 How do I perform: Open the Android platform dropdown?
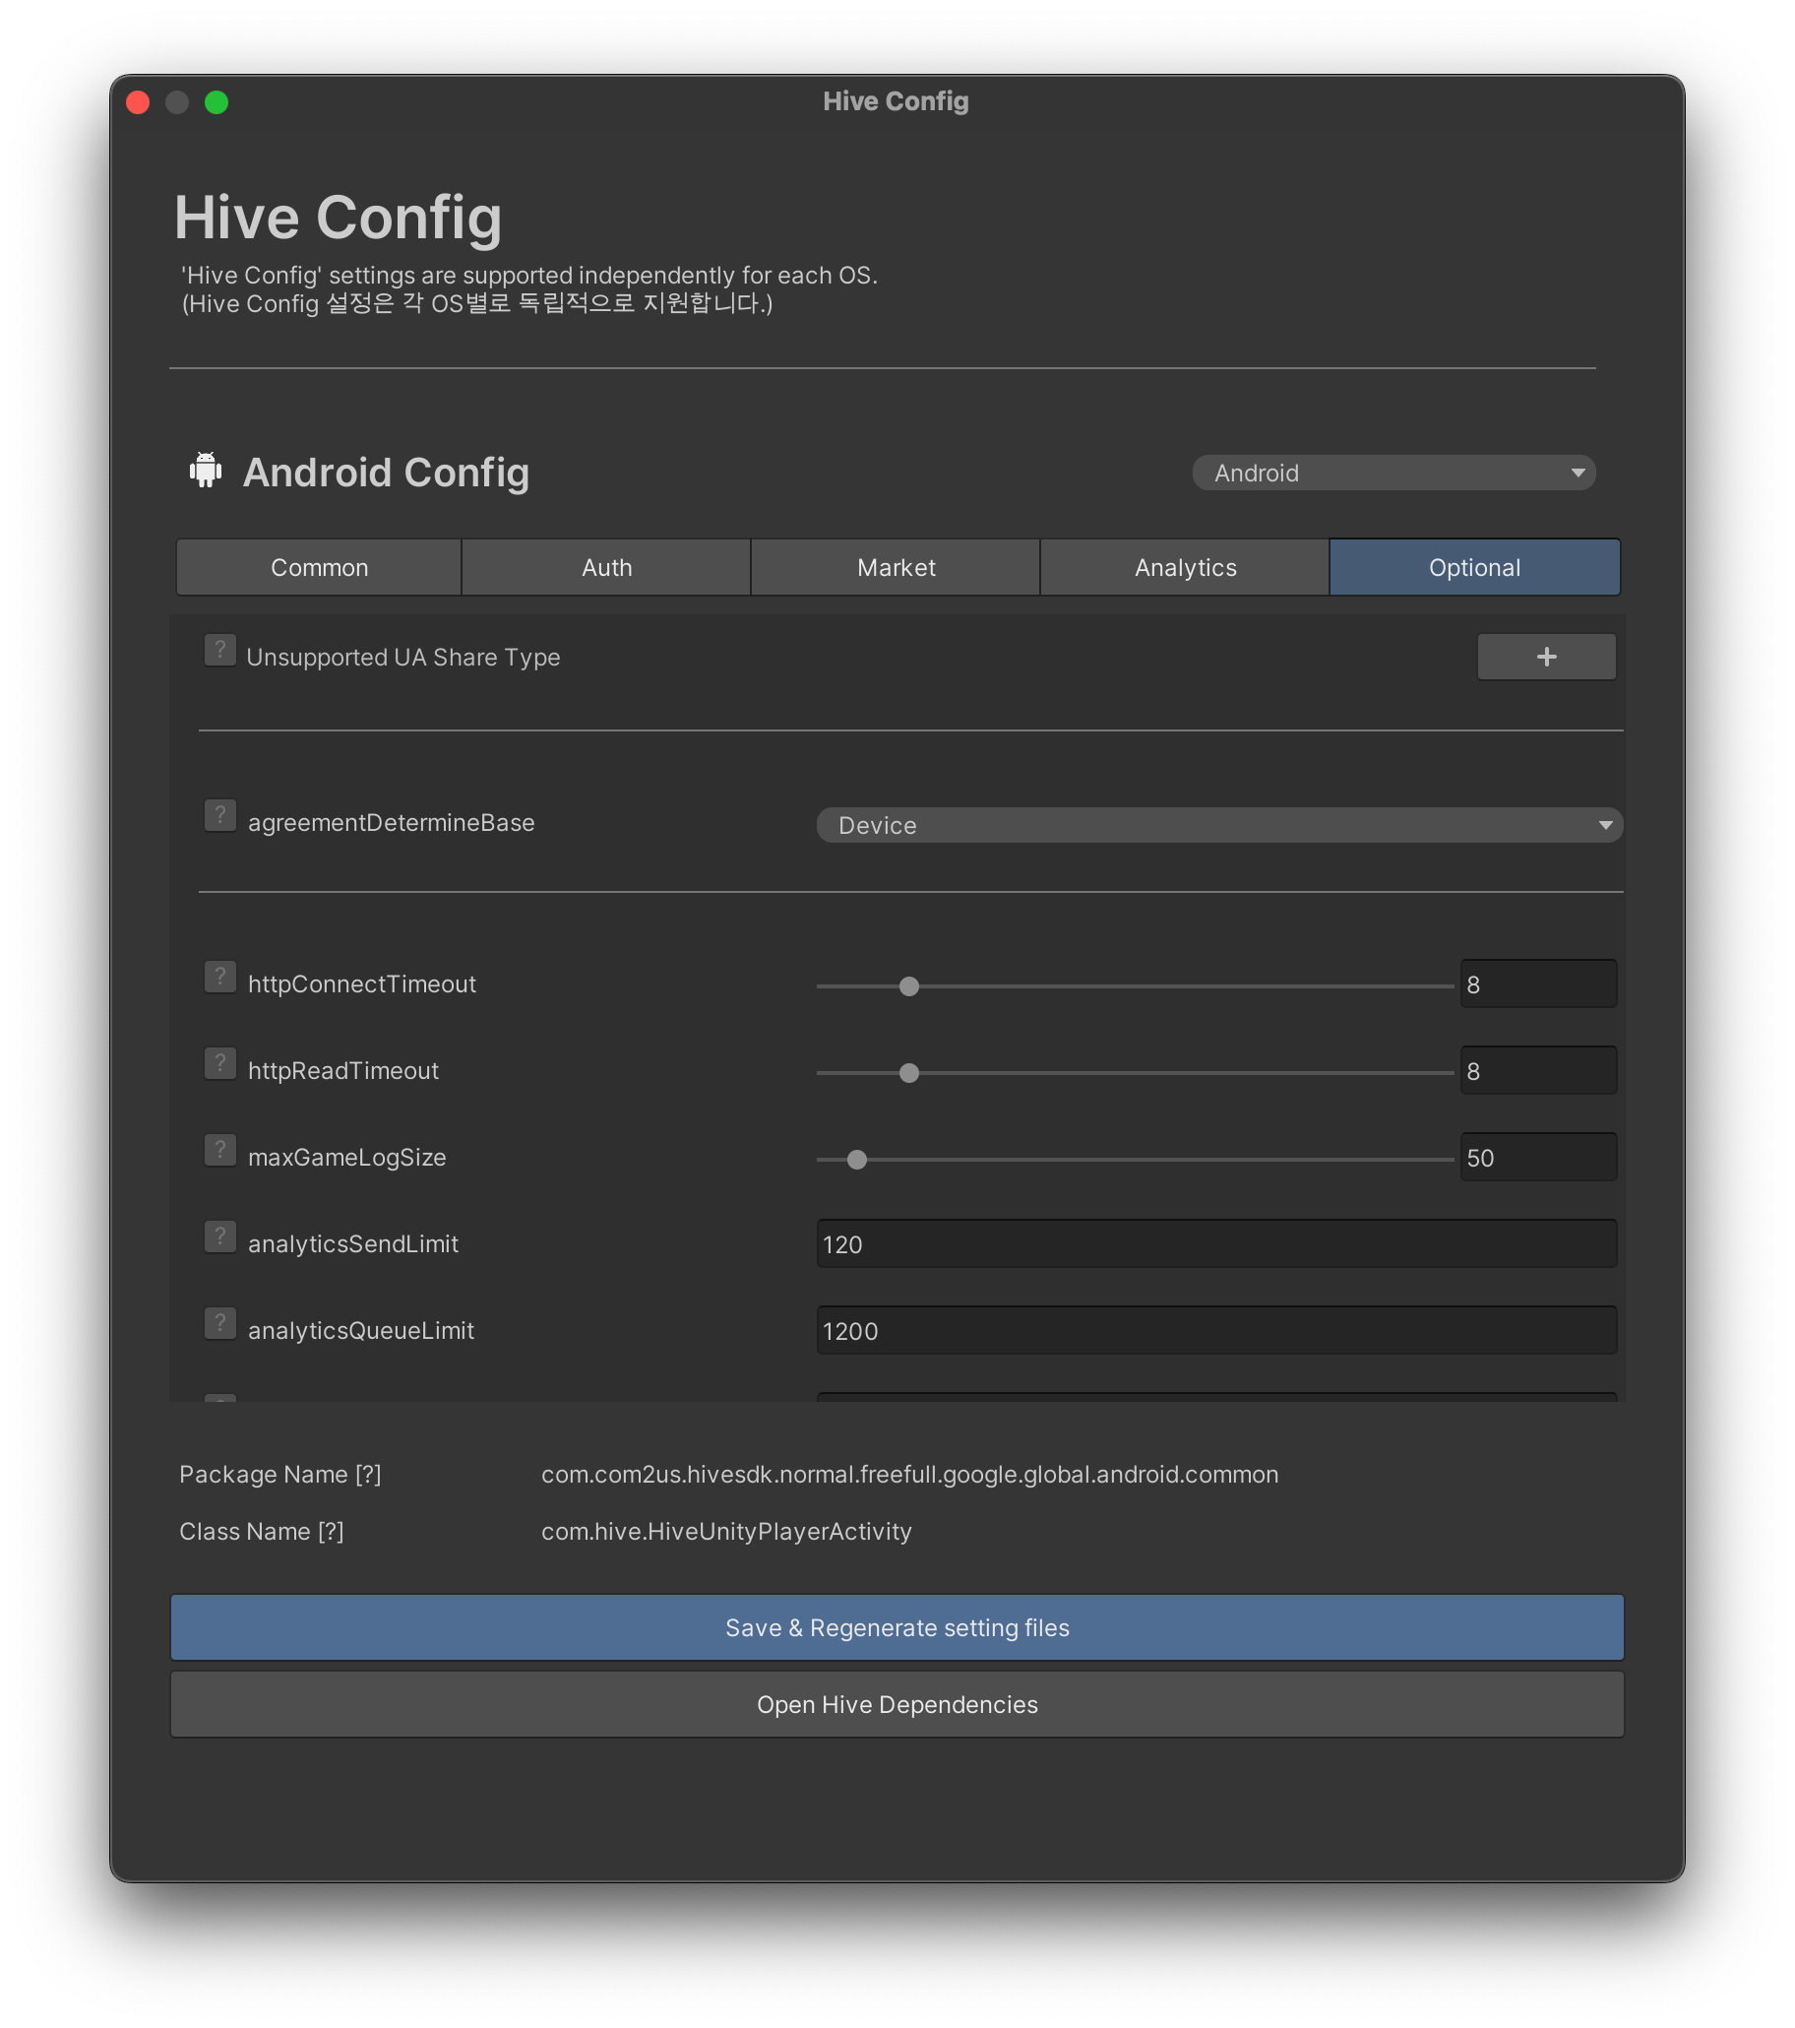click(x=1393, y=474)
